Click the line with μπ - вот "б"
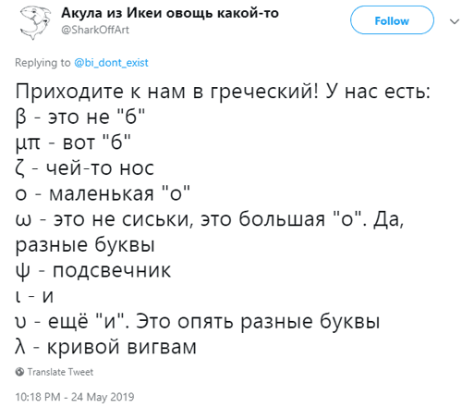 coord(73,142)
